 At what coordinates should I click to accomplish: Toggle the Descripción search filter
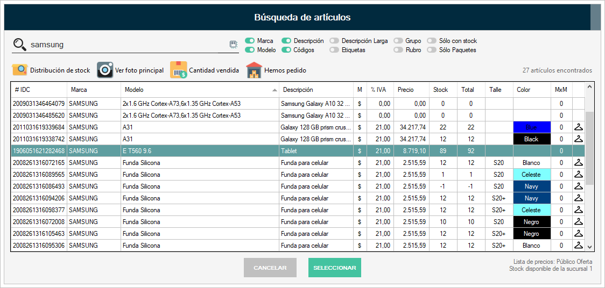coord(286,41)
